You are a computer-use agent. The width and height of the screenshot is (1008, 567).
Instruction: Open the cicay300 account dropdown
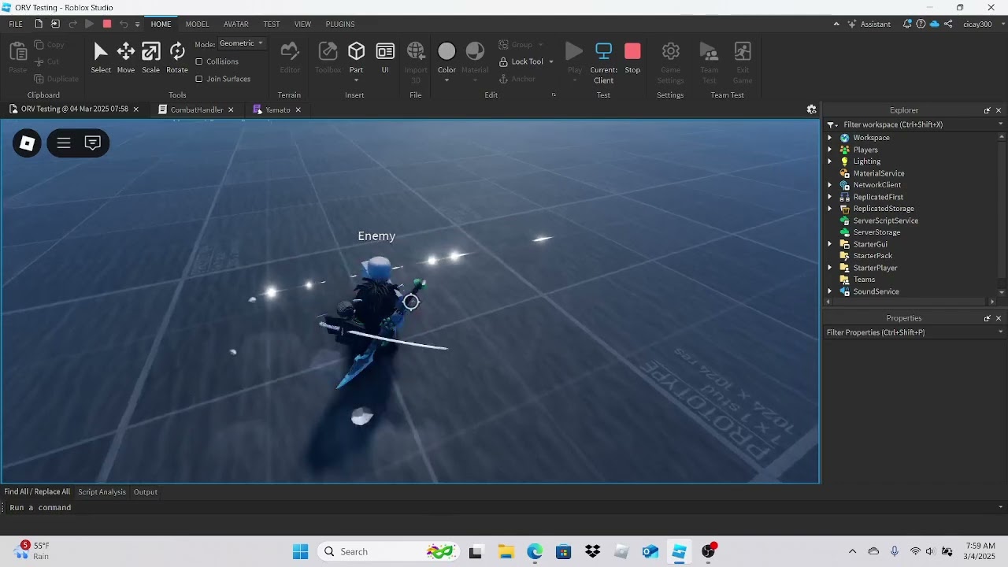[983, 24]
